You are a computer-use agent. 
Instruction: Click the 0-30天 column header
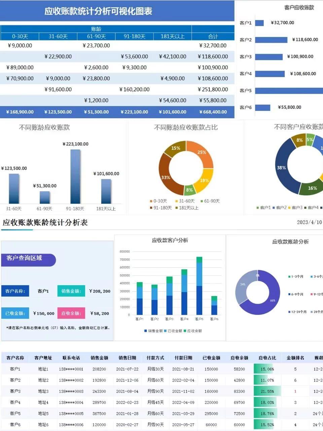click(20, 36)
